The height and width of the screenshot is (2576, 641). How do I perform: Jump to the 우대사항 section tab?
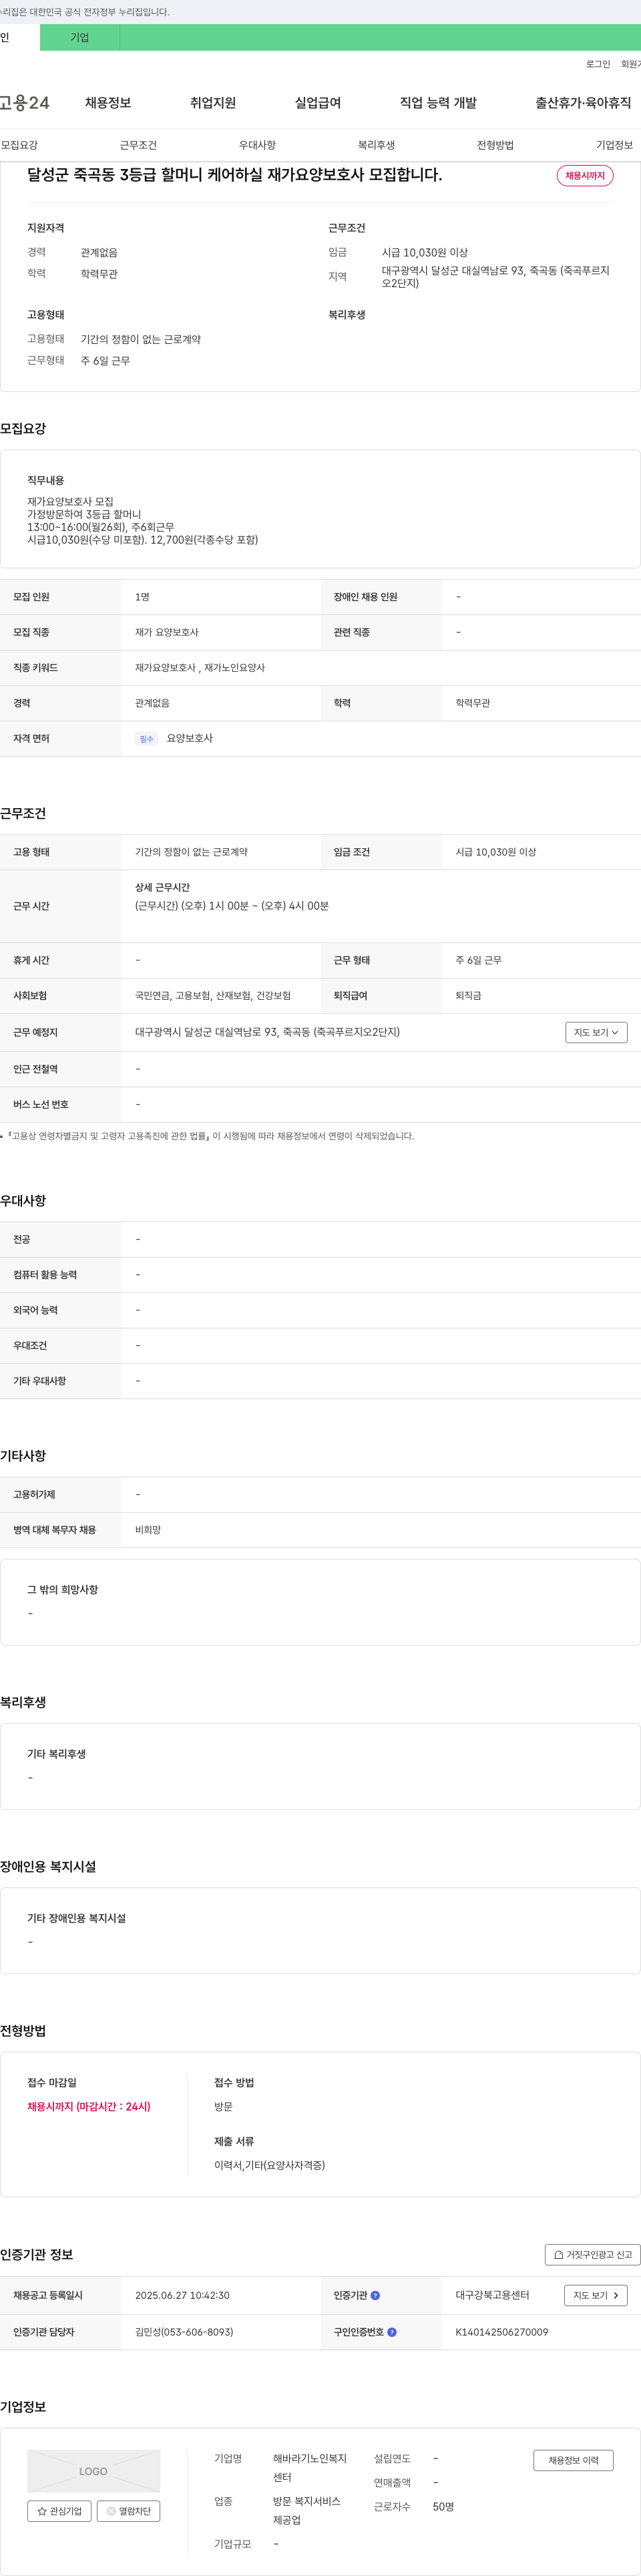pyautogui.click(x=257, y=145)
